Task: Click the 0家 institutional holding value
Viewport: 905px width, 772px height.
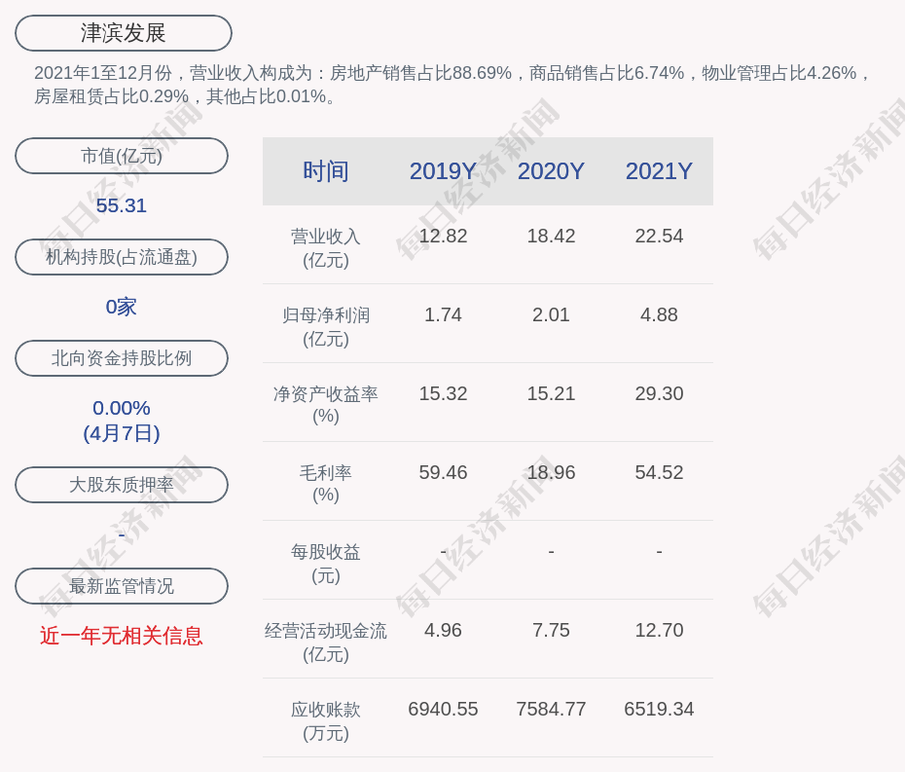Action: 122,307
